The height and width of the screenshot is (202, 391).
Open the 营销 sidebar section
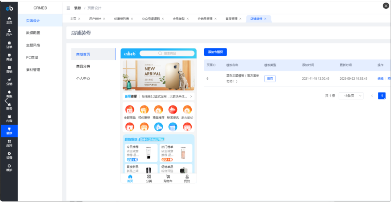9,69
